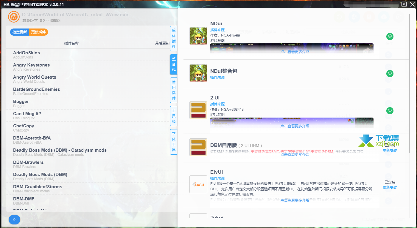Open 2 UI game screenshot preview
This screenshot has width=417, height=228.
[x=292, y=123]
